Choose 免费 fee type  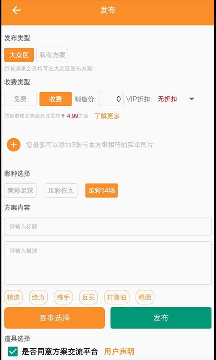20,99
